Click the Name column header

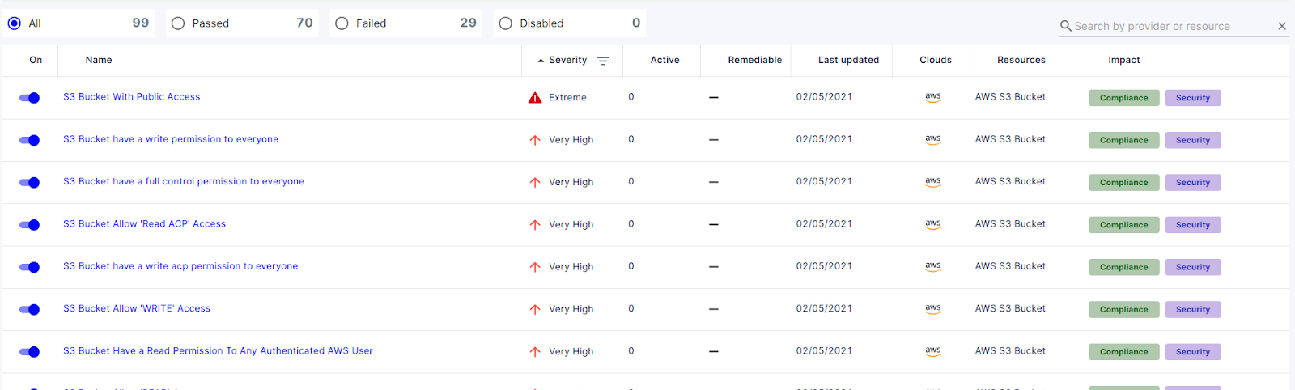[x=99, y=60]
